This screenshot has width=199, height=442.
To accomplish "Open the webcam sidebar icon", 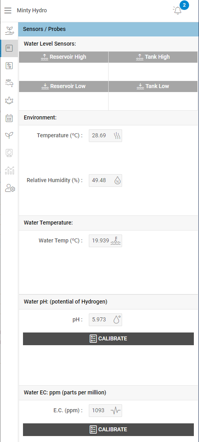I will coord(9,153).
